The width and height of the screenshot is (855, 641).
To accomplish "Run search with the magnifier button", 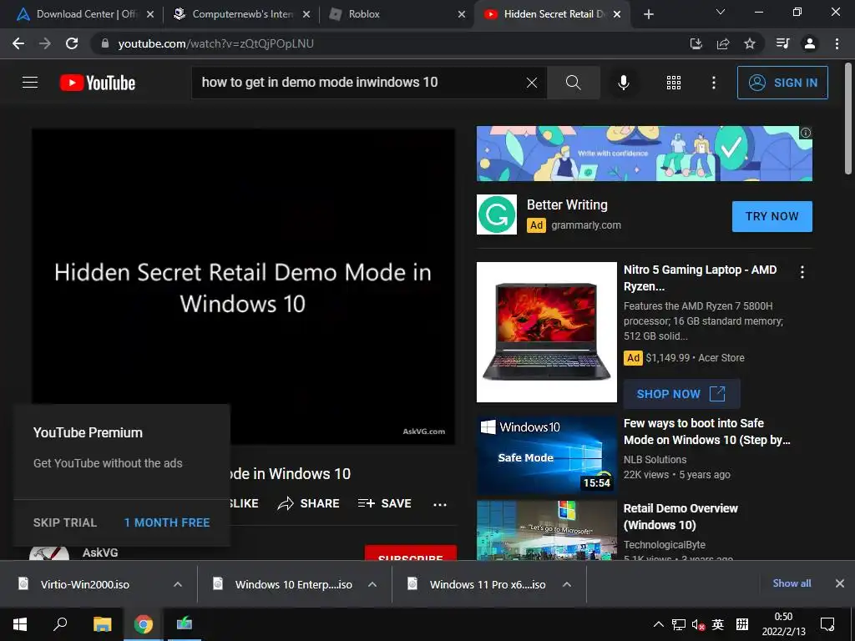I will (573, 83).
